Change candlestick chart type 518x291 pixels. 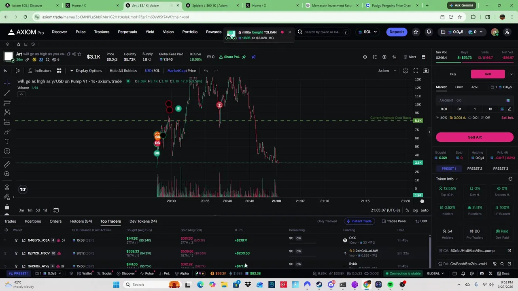click(x=17, y=71)
